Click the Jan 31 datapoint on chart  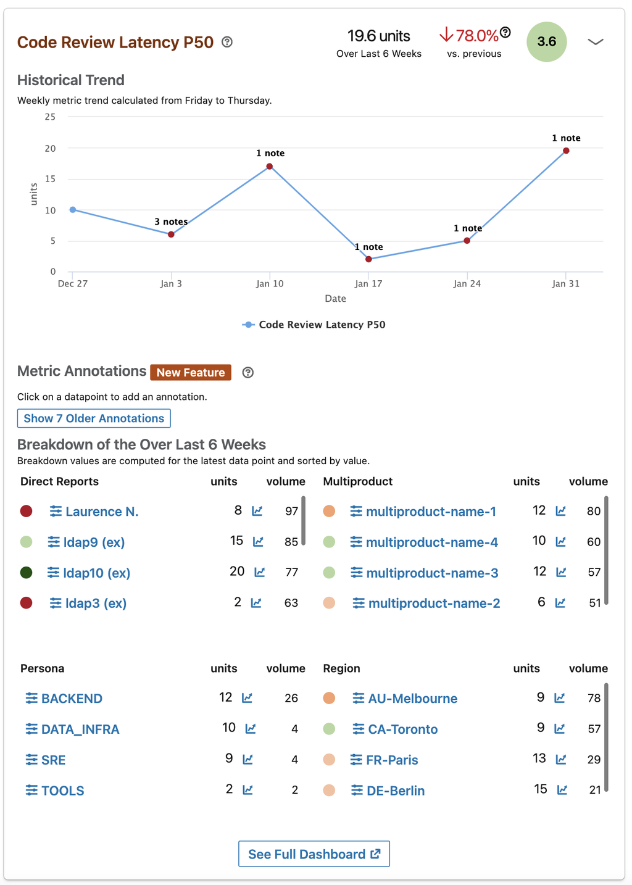point(566,151)
